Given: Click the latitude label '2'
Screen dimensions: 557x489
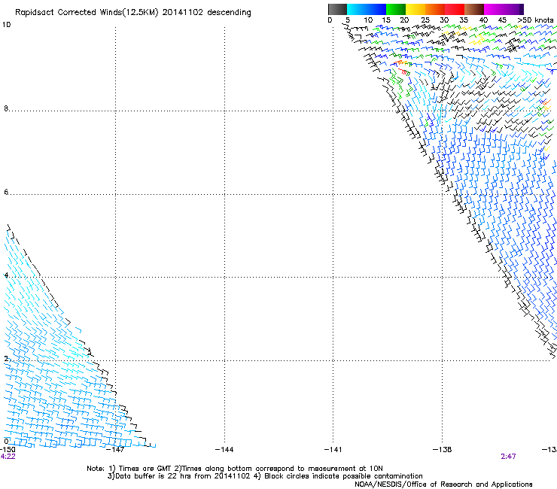Looking at the screenshot, I should click(6, 359).
